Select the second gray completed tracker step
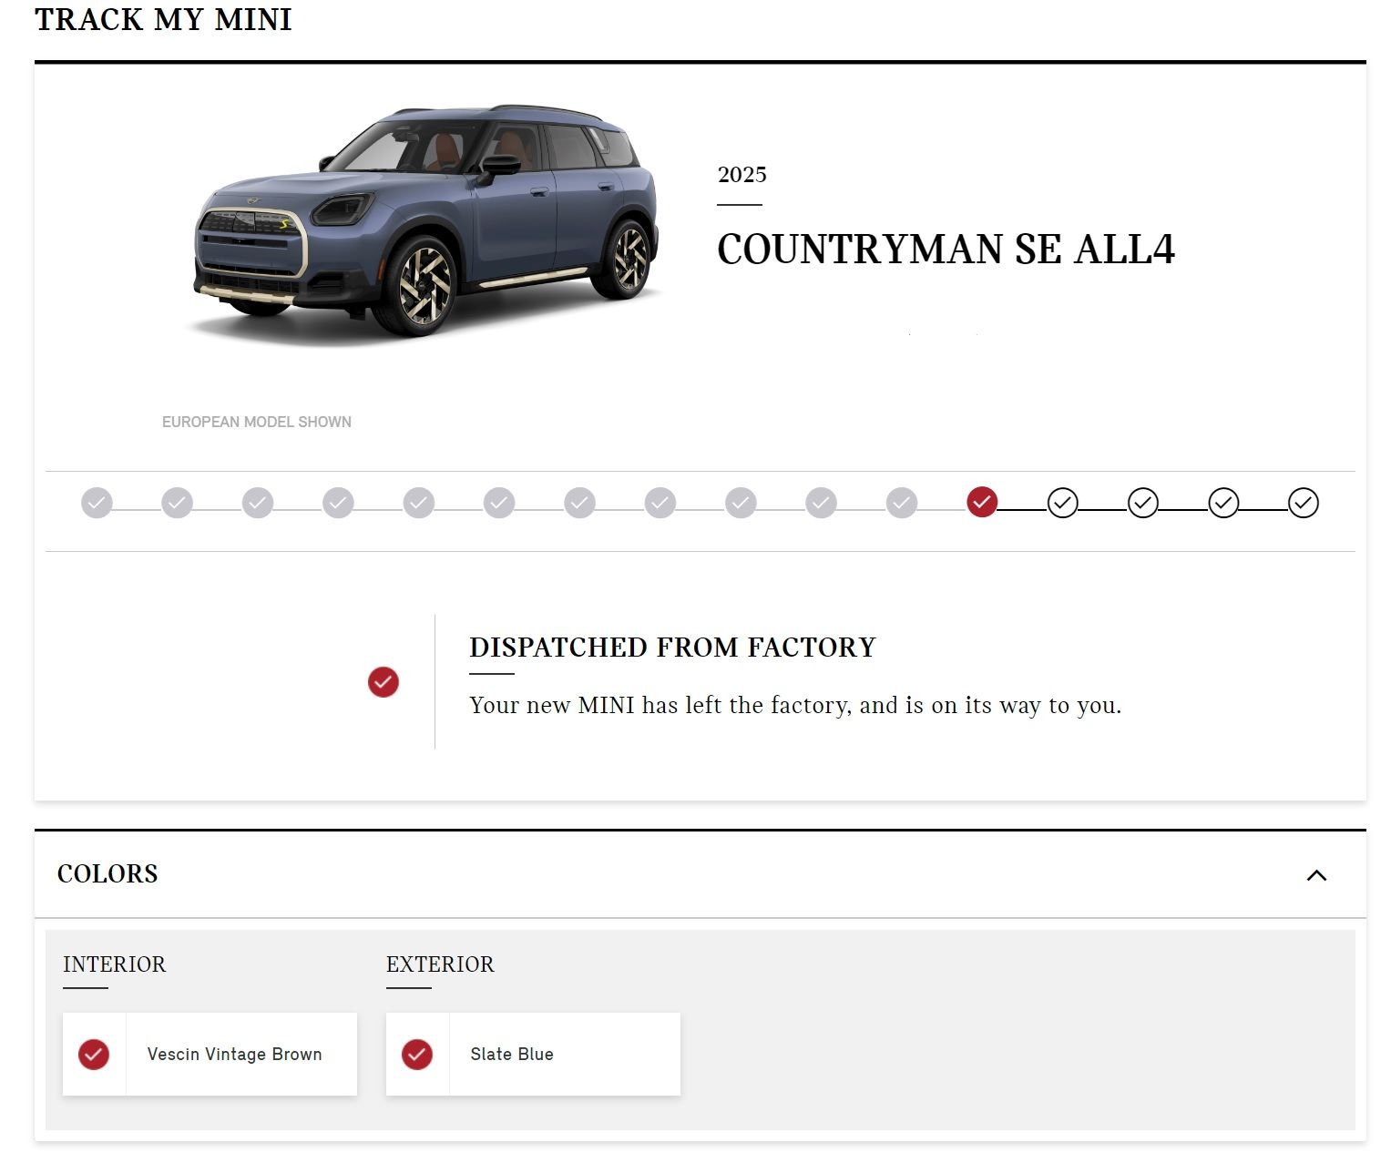Screen dimensions: 1391x1163 (177, 503)
